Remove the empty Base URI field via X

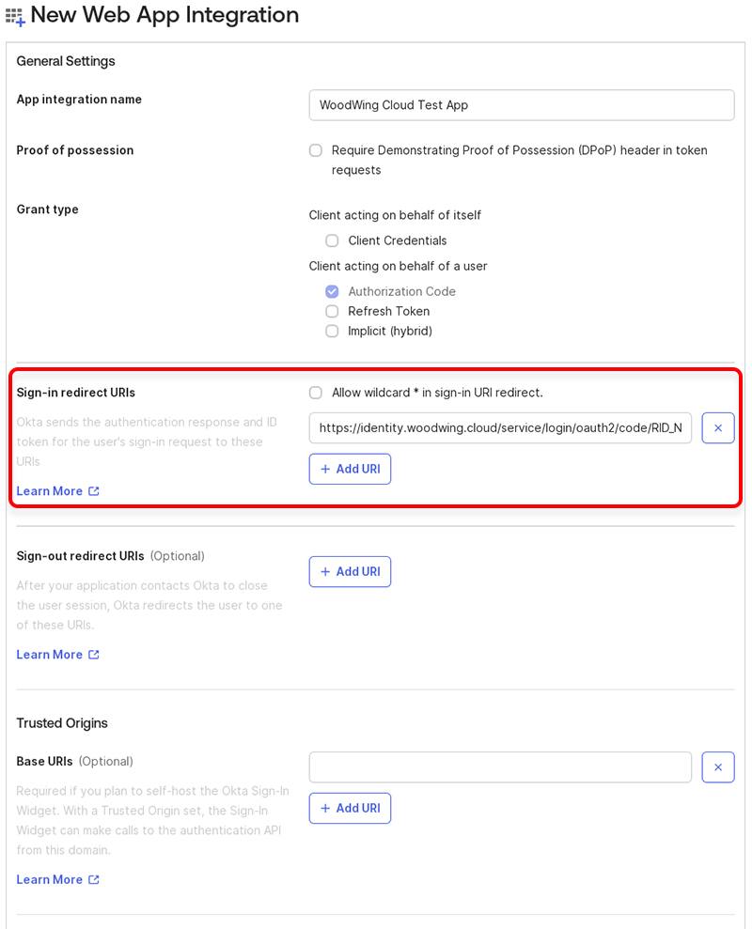coord(717,766)
